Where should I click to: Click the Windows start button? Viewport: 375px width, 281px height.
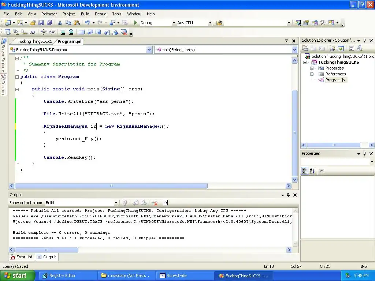pos(18,276)
